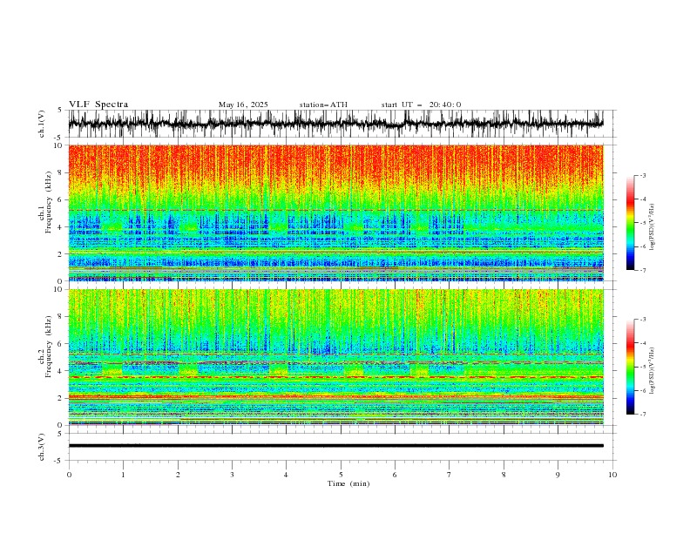
Task: Click the ch.2 "Frequency (kHz)" axis label
Action: tap(49, 346)
